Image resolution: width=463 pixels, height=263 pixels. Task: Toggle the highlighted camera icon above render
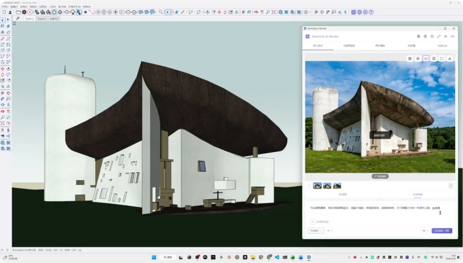[426, 58]
